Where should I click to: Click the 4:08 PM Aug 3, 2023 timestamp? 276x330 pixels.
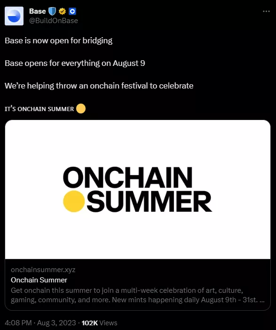pos(40,323)
